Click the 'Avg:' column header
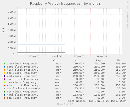The width and height of the screenshot is (130, 107). 99,61
